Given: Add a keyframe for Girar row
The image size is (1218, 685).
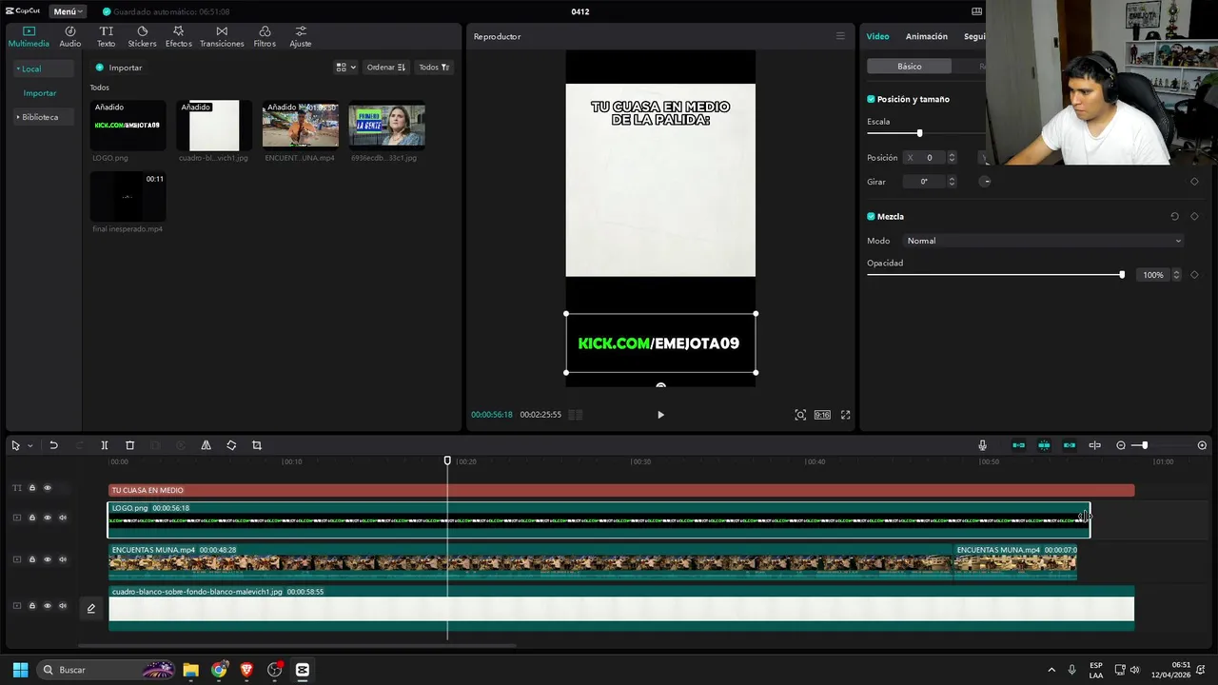Looking at the screenshot, I should pos(1194,182).
